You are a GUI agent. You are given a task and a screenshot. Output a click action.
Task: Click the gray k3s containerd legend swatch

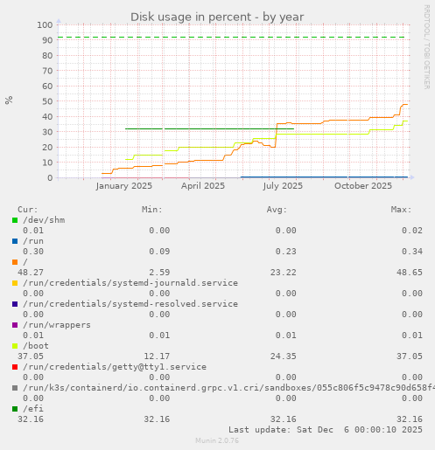[15, 388]
